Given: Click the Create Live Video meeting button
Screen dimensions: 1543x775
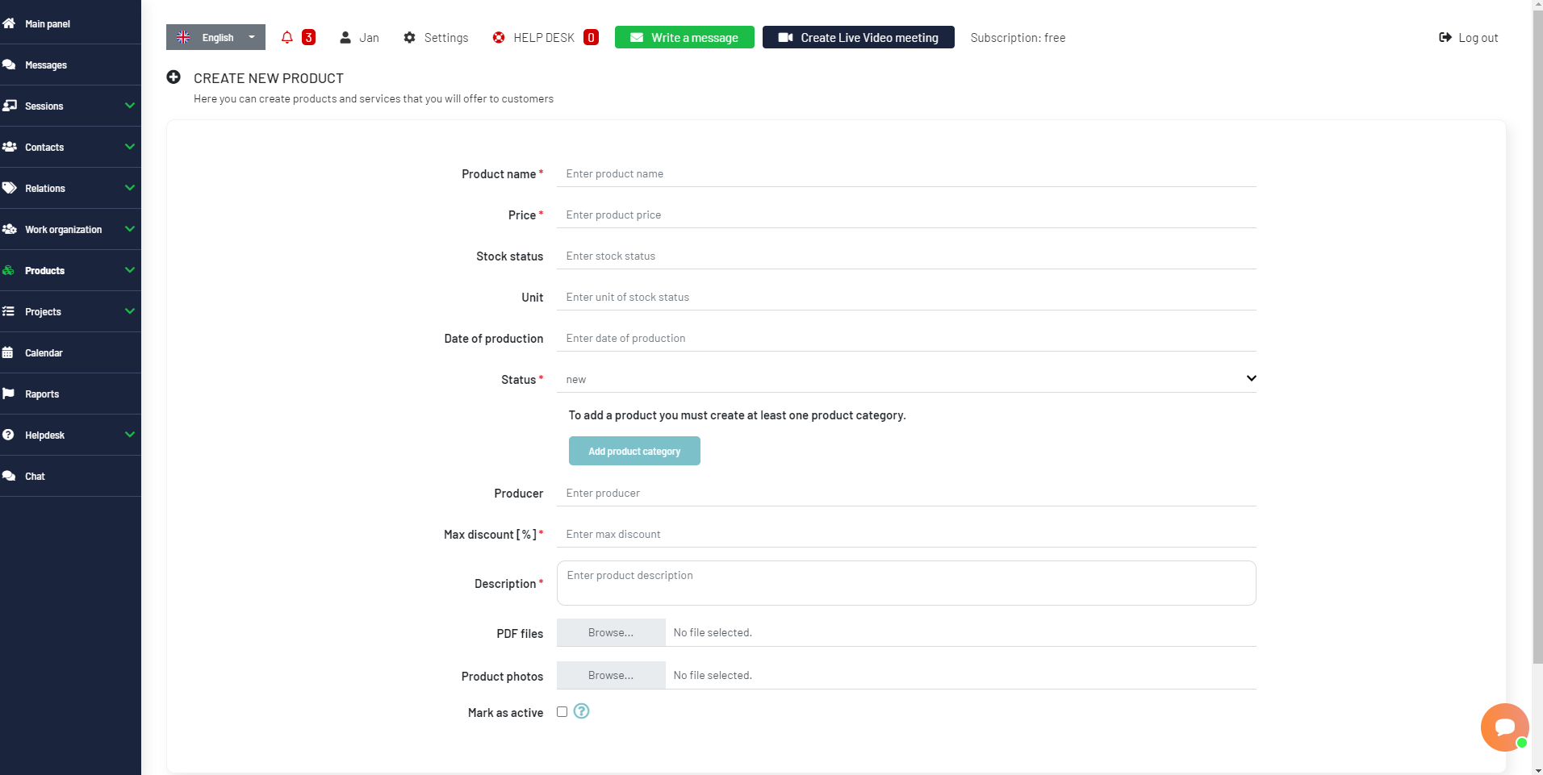Looking at the screenshot, I should 858,37.
